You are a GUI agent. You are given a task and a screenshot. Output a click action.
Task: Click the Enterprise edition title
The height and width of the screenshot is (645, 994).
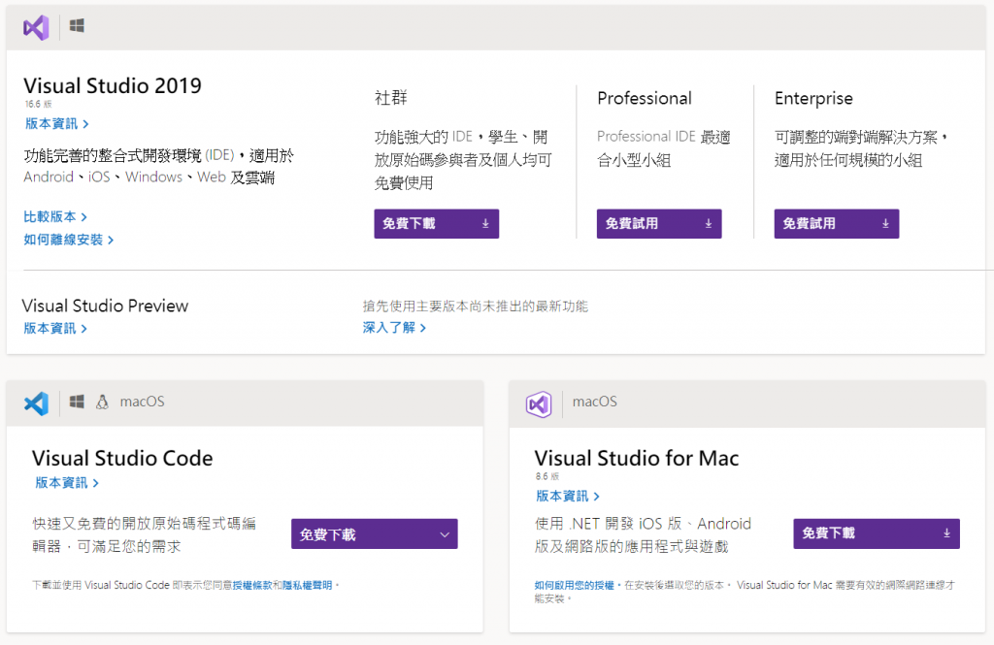pyautogui.click(x=813, y=99)
